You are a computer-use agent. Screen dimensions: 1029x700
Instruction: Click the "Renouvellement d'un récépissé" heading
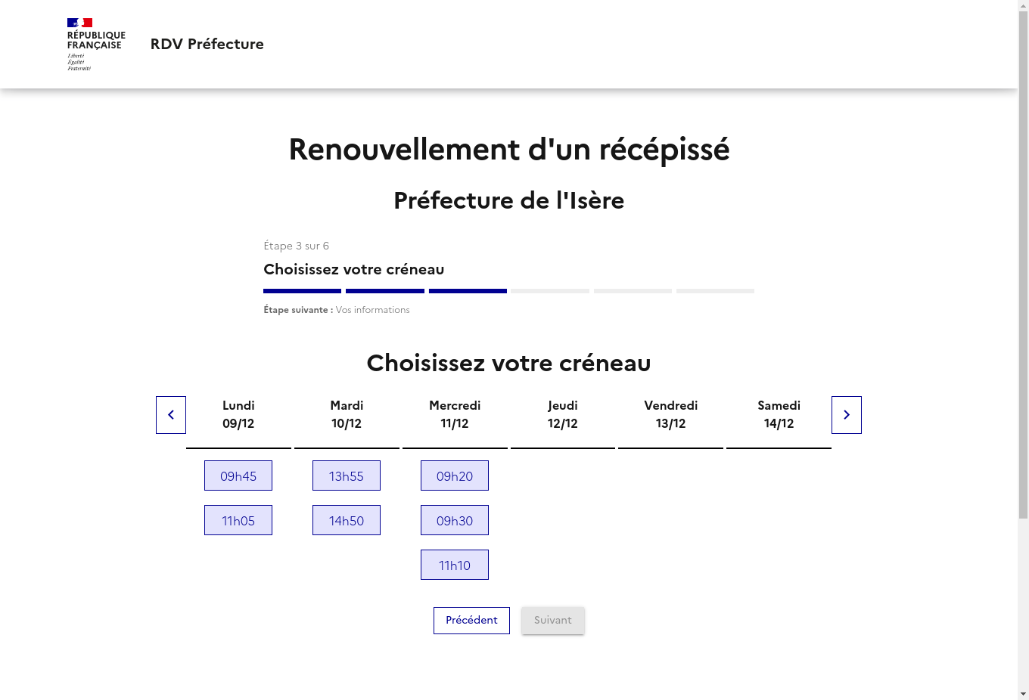click(x=508, y=150)
